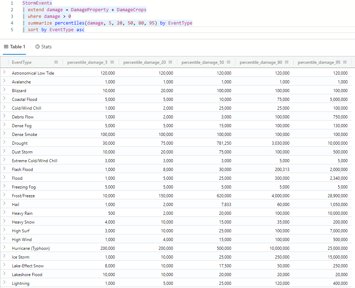Expand the Blizzard row
This screenshot has height=288, width=355.
(4, 90)
